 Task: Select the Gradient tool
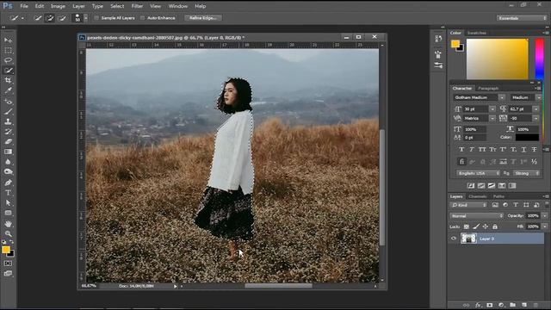click(x=8, y=152)
